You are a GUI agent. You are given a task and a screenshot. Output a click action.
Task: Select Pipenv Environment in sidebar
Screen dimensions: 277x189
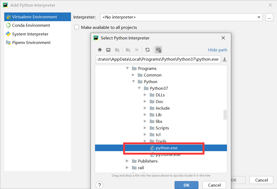click(x=38, y=43)
